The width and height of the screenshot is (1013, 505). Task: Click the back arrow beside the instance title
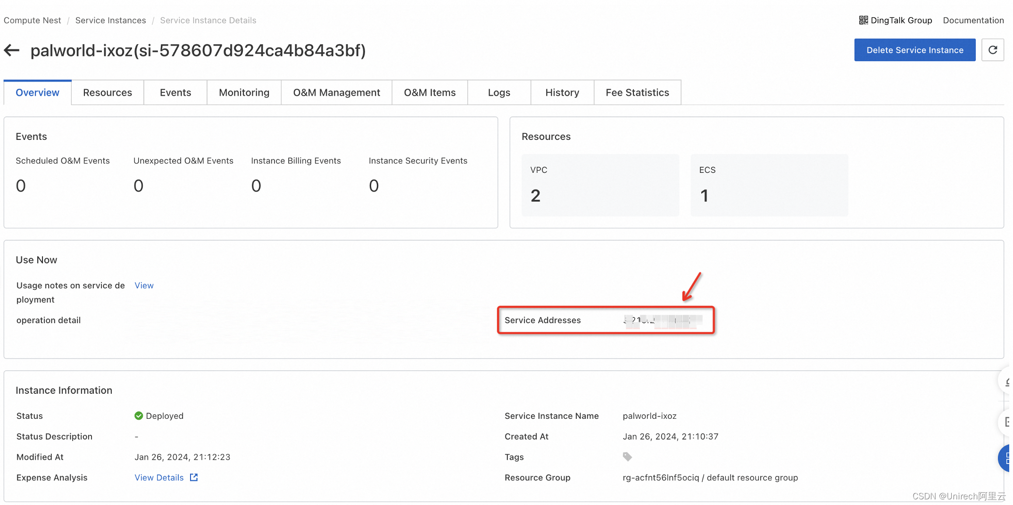click(x=12, y=50)
